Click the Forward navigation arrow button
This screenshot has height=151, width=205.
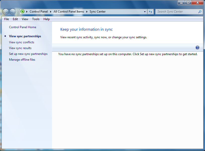point(13,12)
